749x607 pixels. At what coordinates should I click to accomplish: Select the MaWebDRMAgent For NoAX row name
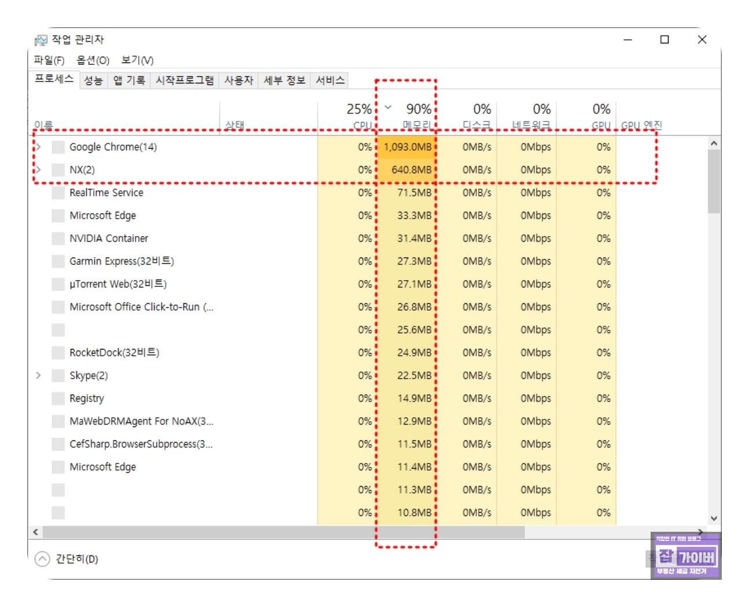click(x=141, y=421)
